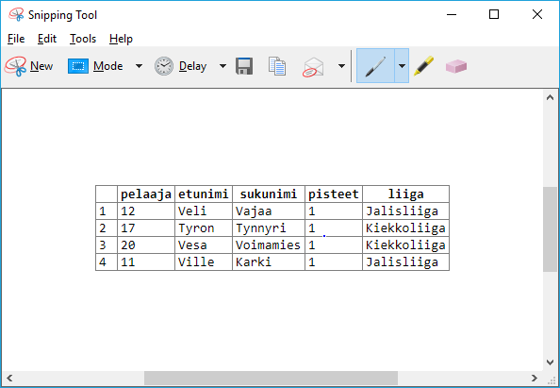The height and width of the screenshot is (388, 560).
Task: Click the New button label
Action: [41, 66]
